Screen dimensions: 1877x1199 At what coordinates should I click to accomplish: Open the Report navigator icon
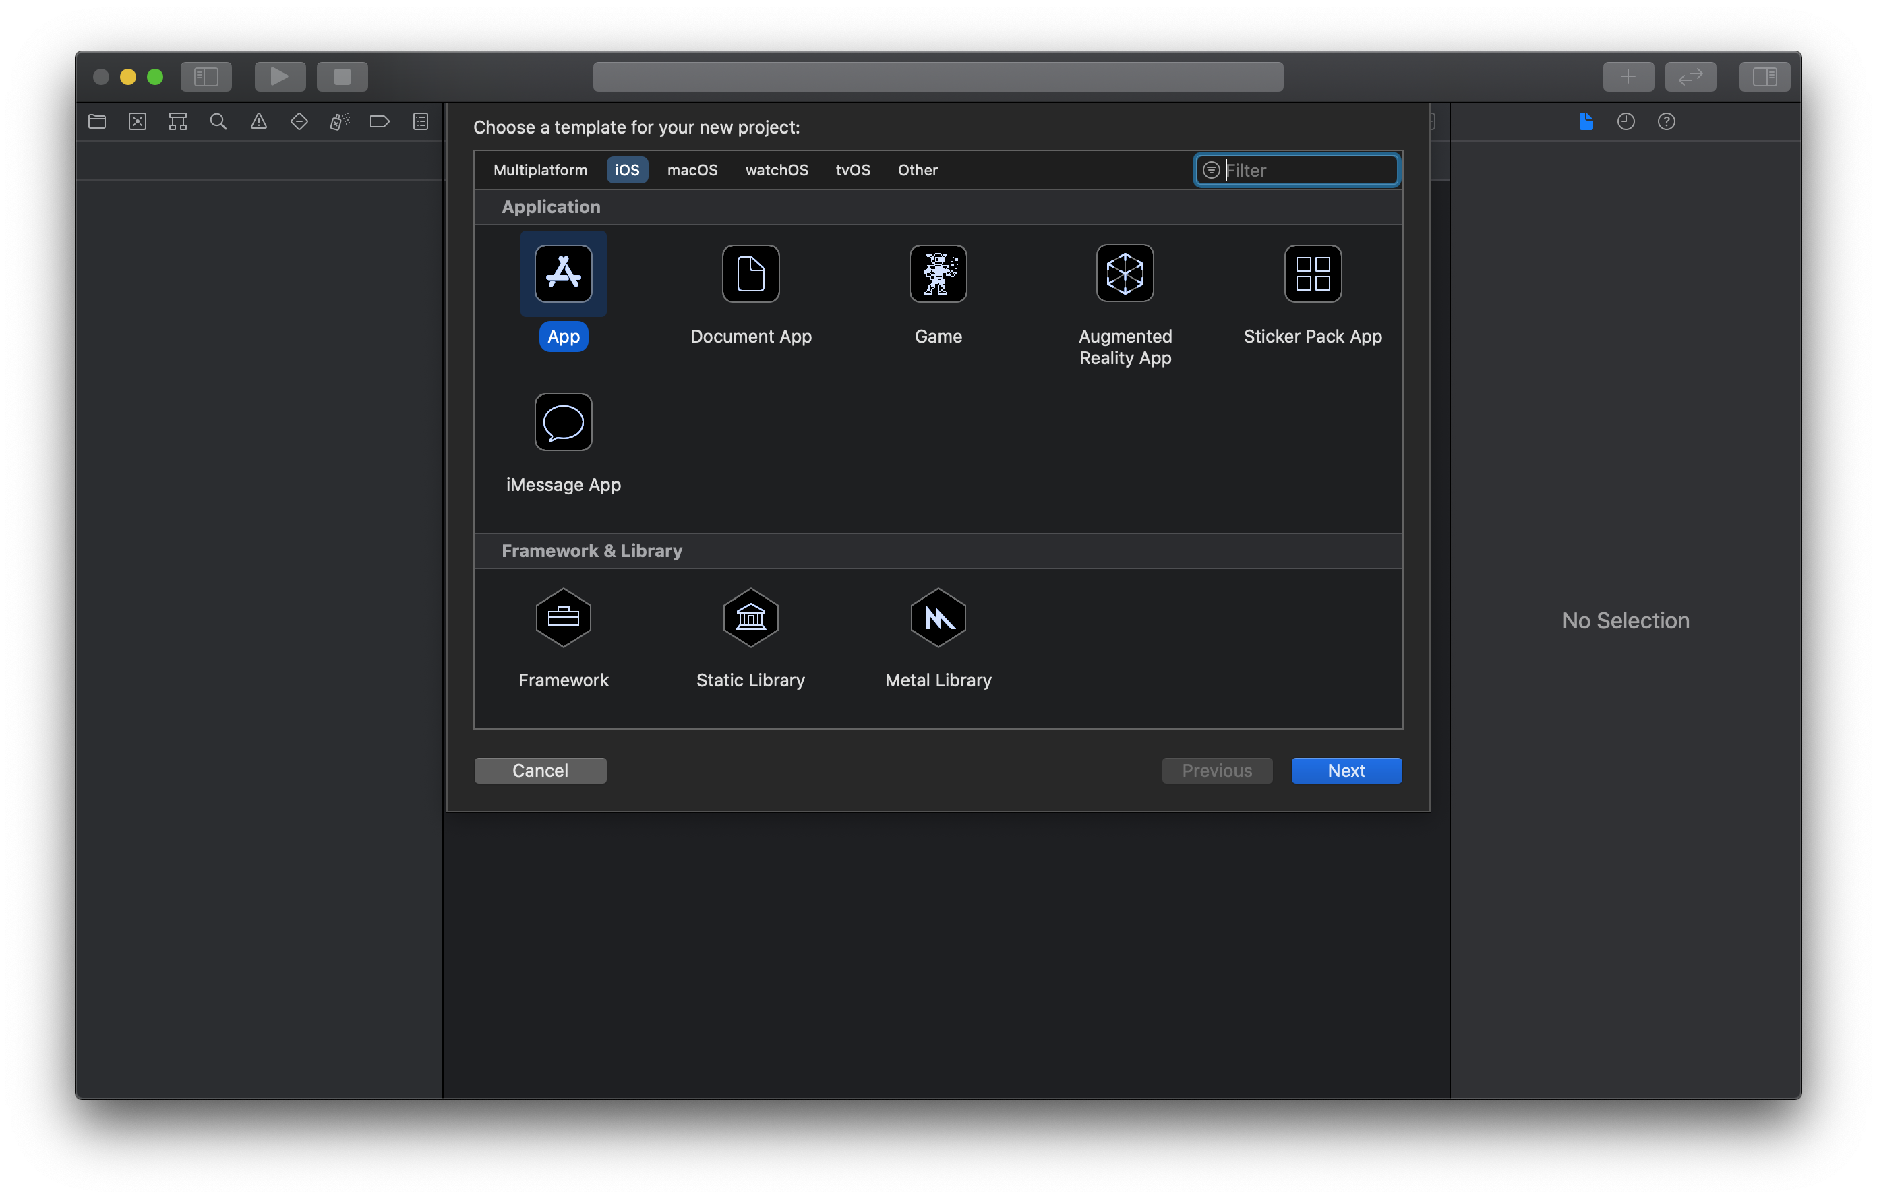[421, 121]
